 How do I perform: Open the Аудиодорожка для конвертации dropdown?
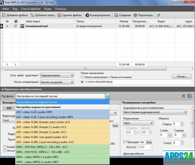[x=155, y=112]
